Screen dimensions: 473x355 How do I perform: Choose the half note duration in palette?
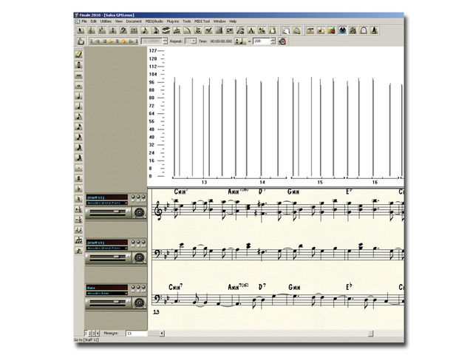click(x=78, y=95)
